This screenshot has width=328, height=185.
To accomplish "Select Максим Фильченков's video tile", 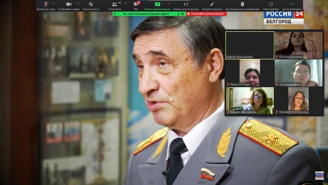I will [250, 45].
